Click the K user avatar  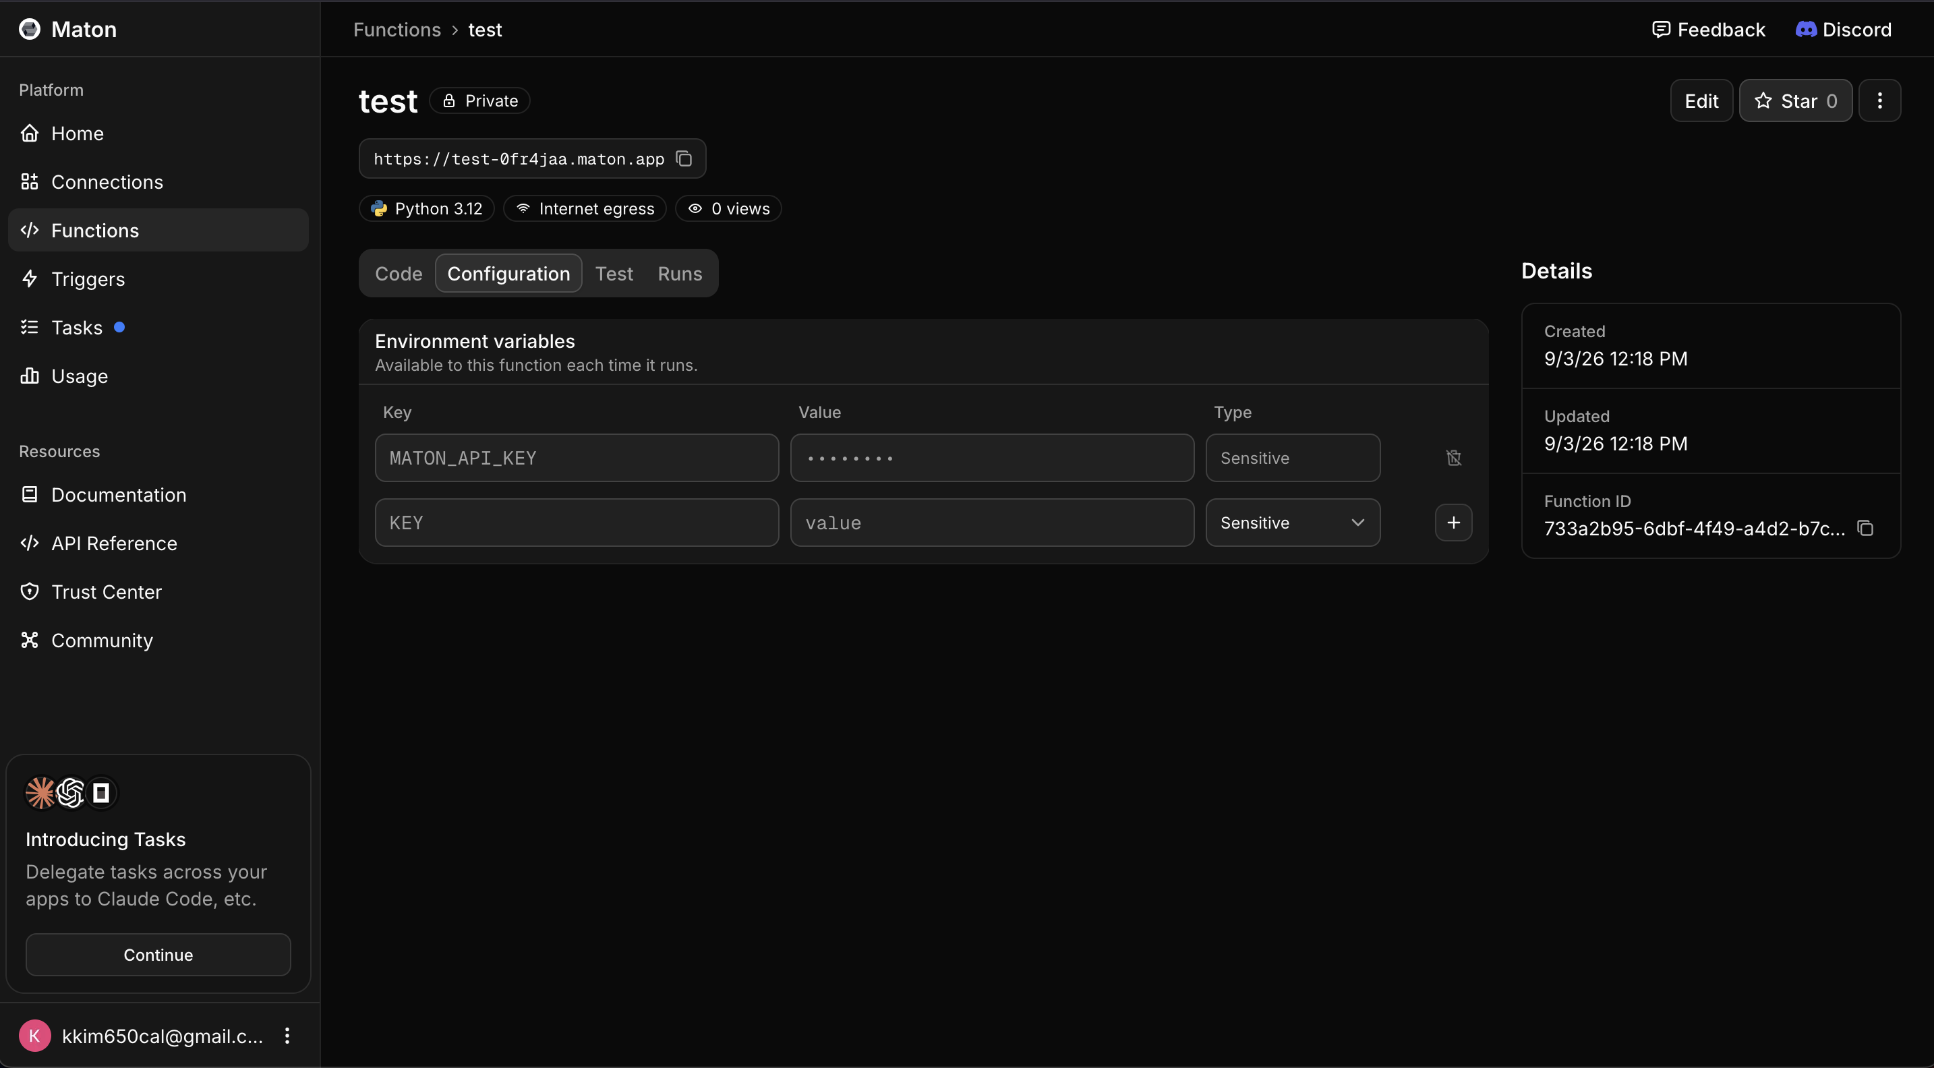pos(34,1036)
